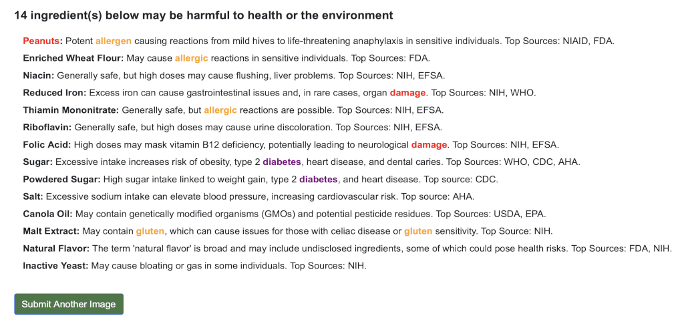This screenshot has height=334, width=684.
Task: Select the Powdered Sugar ingredient label
Action: tap(61, 179)
